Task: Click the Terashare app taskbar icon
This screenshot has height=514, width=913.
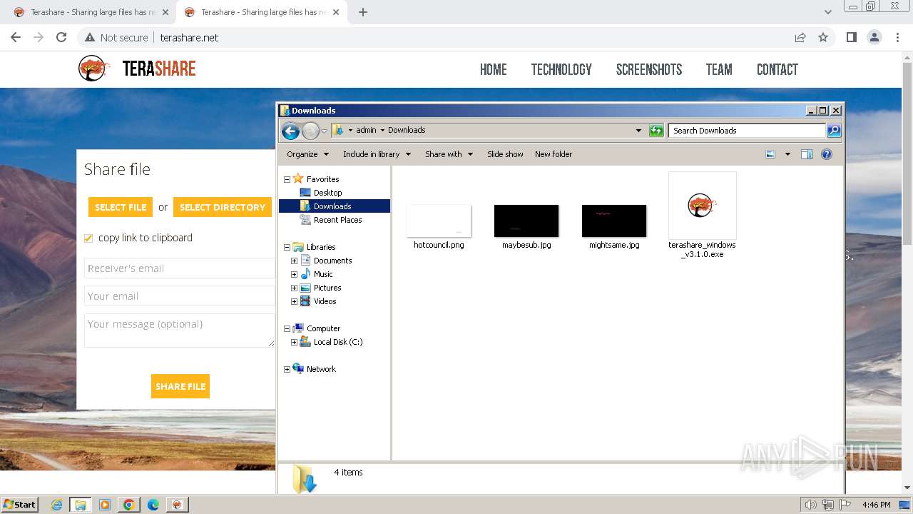Action: click(x=177, y=505)
